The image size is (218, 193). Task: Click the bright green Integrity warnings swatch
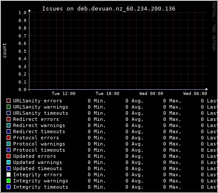click(9, 181)
